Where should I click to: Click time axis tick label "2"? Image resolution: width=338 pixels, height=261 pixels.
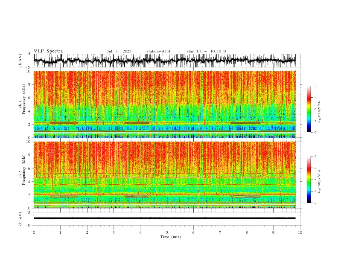87,232
